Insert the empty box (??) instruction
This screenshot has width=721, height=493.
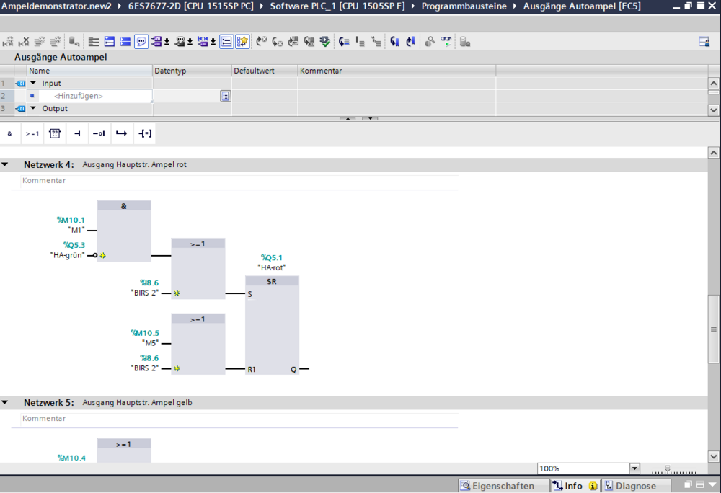point(55,133)
